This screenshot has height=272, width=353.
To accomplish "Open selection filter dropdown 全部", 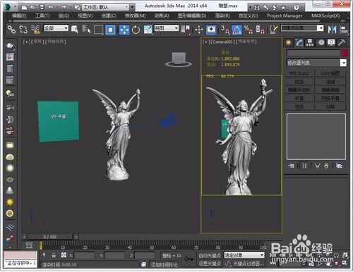I will (56, 28).
